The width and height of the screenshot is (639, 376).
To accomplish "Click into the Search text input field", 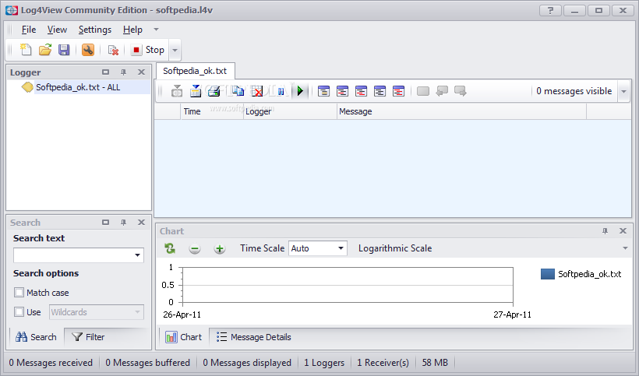I will coord(72,255).
